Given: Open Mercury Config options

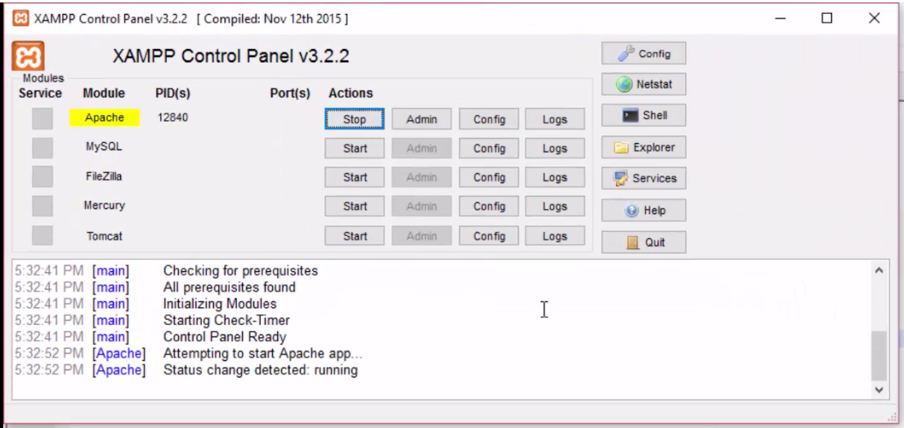Looking at the screenshot, I should (x=489, y=206).
